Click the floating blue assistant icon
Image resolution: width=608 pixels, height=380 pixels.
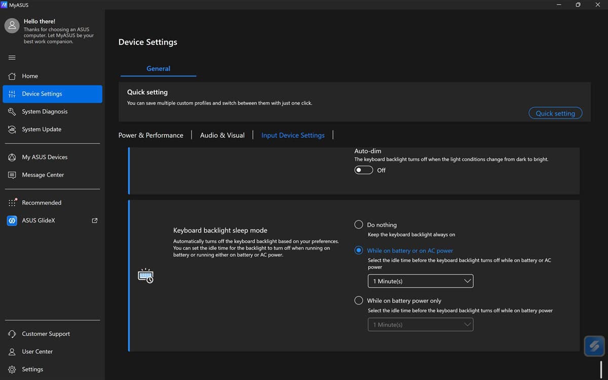coord(595,347)
